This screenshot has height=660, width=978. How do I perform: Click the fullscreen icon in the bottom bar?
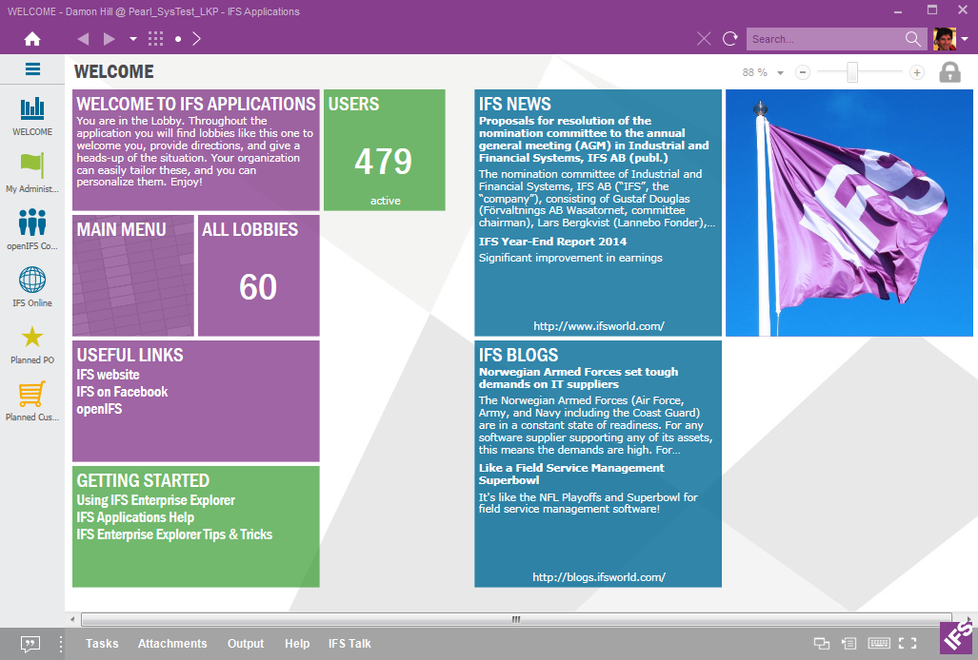coord(908,644)
